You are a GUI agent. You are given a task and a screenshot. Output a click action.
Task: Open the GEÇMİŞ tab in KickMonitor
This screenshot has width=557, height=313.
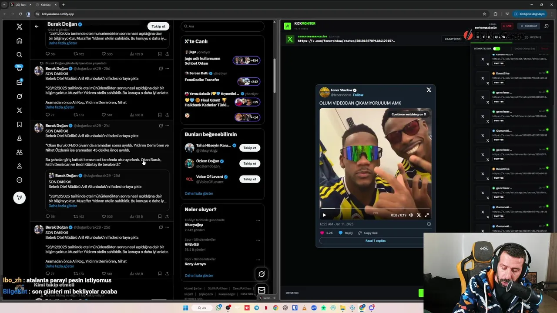tap(533, 37)
